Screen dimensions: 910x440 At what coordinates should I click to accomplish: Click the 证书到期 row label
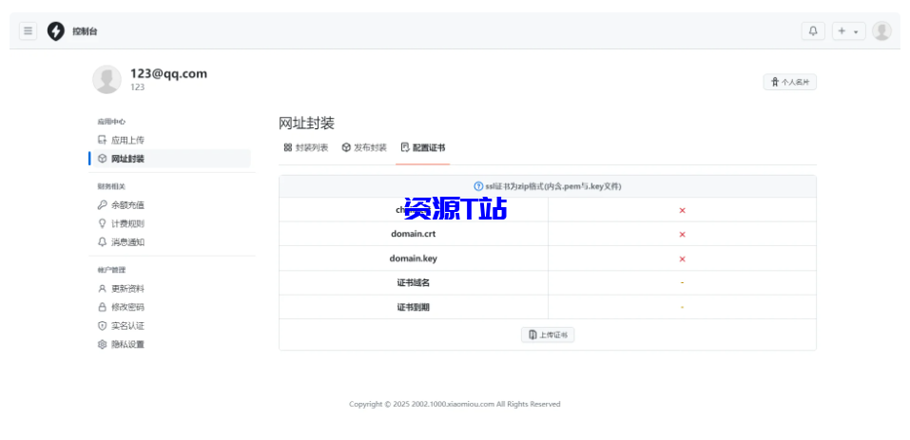[x=414, y=307]
